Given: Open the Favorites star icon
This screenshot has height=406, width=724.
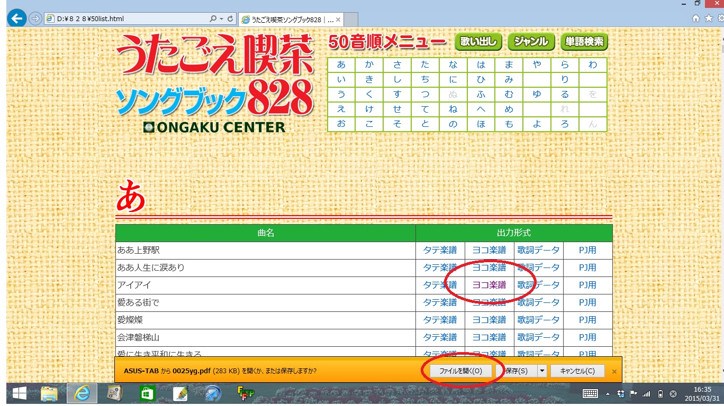Looking at the screenshot, I should 709,19.
